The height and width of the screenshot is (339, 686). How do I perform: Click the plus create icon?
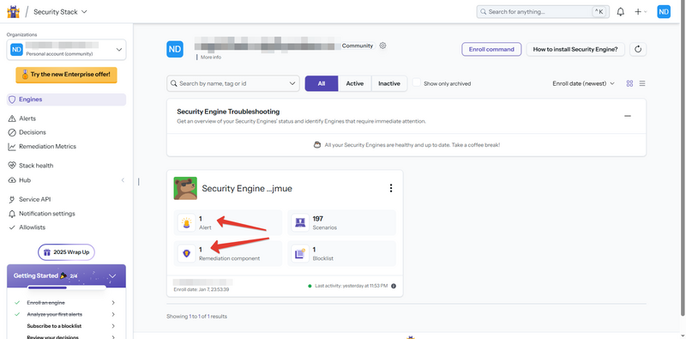(x=638, y=12)
